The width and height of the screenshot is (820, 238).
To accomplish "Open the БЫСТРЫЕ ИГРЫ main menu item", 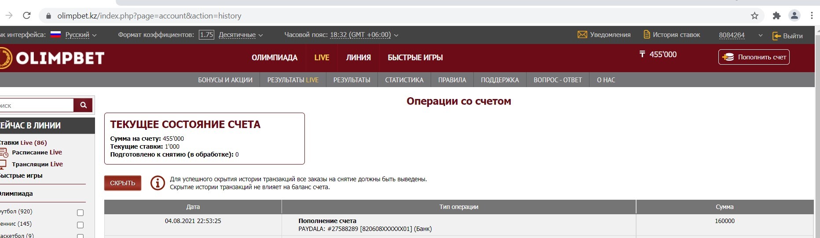I will (415, 58).
